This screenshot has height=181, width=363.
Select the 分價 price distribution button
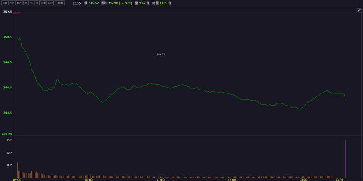[x=43, y=3]
